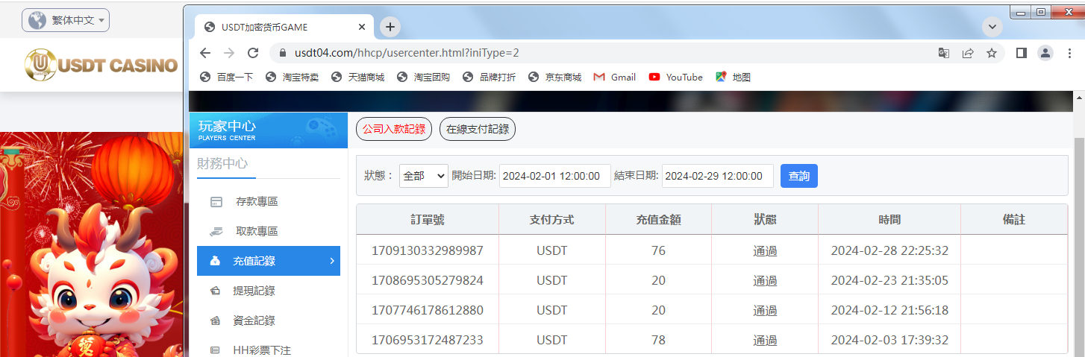The image size is (1085, 357).
Task: Expand the tab search chevron button
Action: (992, 28)
